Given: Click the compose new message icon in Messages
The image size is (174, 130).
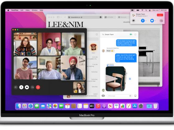Looking at the screenshot, I should click(x=97, y=34).
